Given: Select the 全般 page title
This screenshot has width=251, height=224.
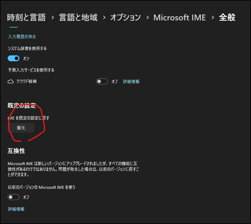Looking at the screenshot, I should tap(229, 17).
